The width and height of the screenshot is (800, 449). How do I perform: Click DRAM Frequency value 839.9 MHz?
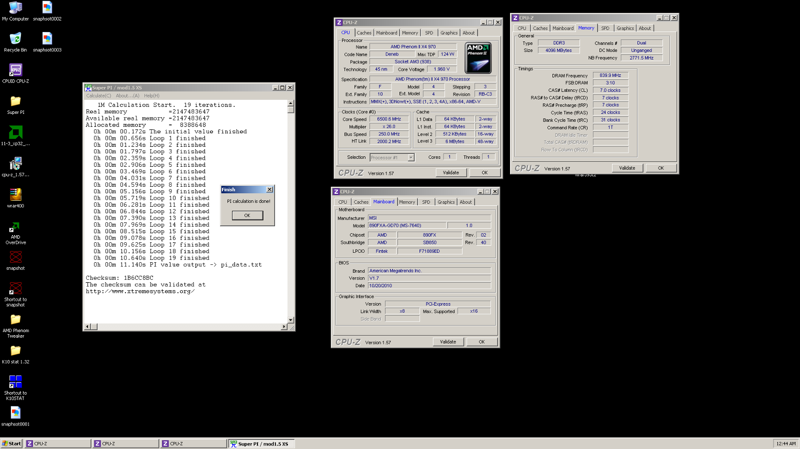point(610,75)
